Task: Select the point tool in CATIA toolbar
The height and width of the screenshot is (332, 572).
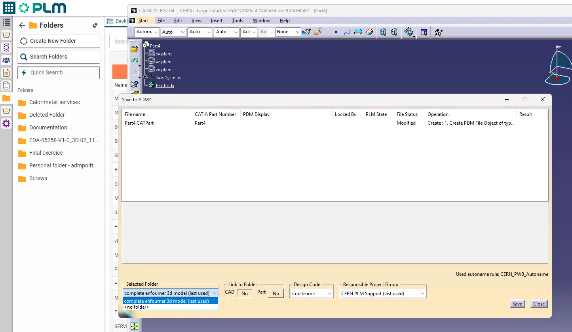Action: [336, 32]
